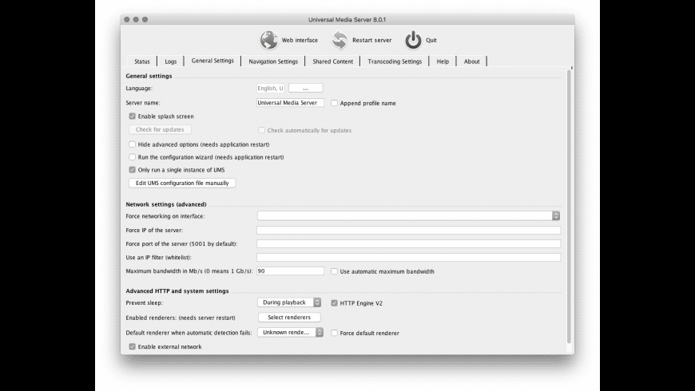Viewport: 695px width, 391px height.
Task: Click the vertical scrollbar of the settings panel
Action: click(x=569, y=206)
